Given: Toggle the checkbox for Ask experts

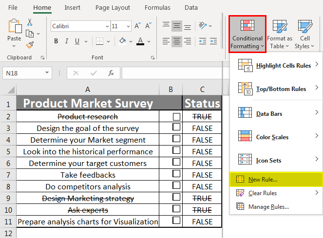Looking at the screenshot, I should (176, 210).
